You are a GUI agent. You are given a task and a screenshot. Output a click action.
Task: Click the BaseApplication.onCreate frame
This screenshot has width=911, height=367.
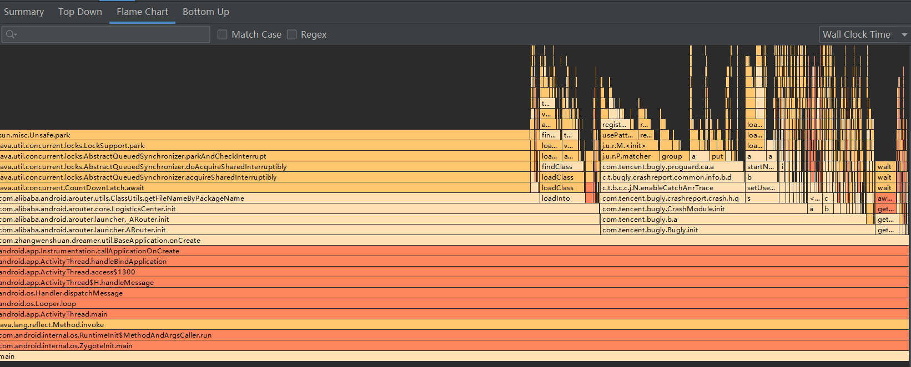(x=454, y=241)
